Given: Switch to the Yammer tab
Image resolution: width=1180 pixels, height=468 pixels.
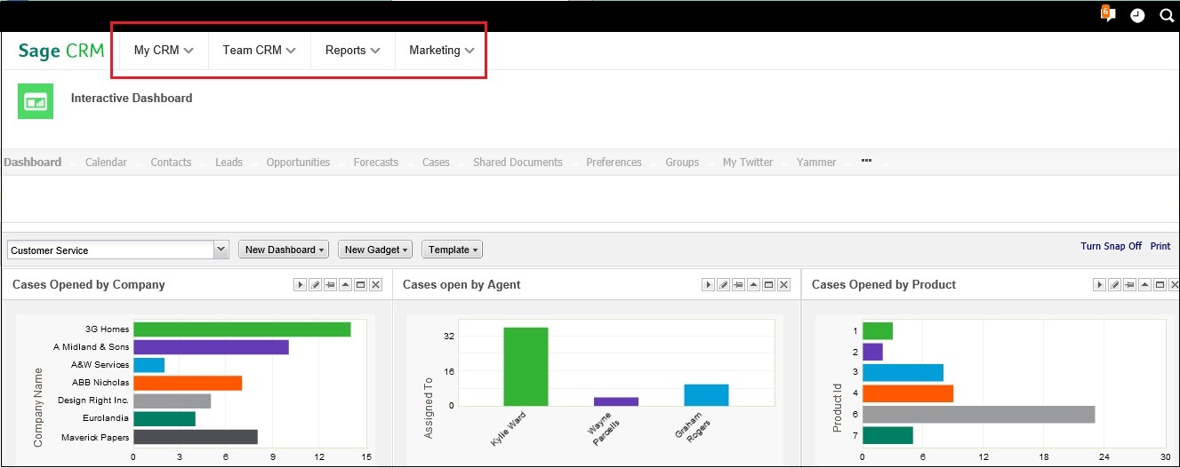Looking at the screenshot, I should pyautogui.click(x=816, y=163).
